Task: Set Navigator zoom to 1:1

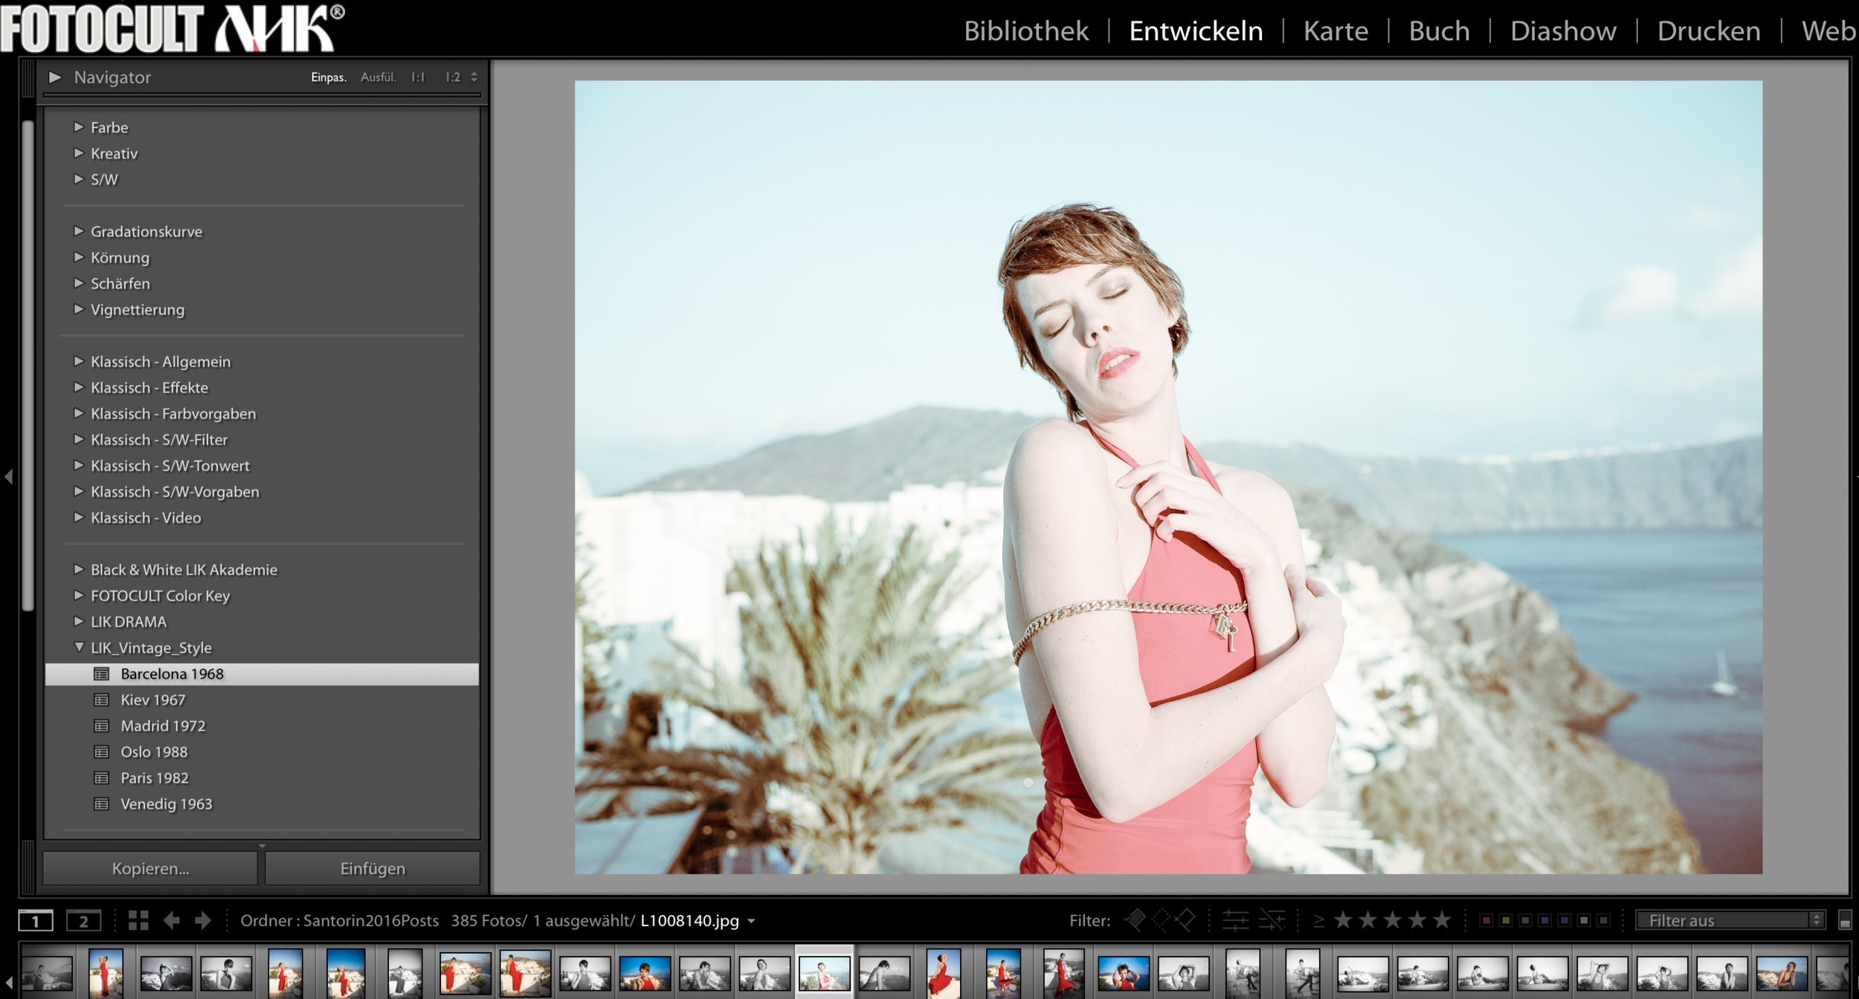Action: [x=418, y=77]
